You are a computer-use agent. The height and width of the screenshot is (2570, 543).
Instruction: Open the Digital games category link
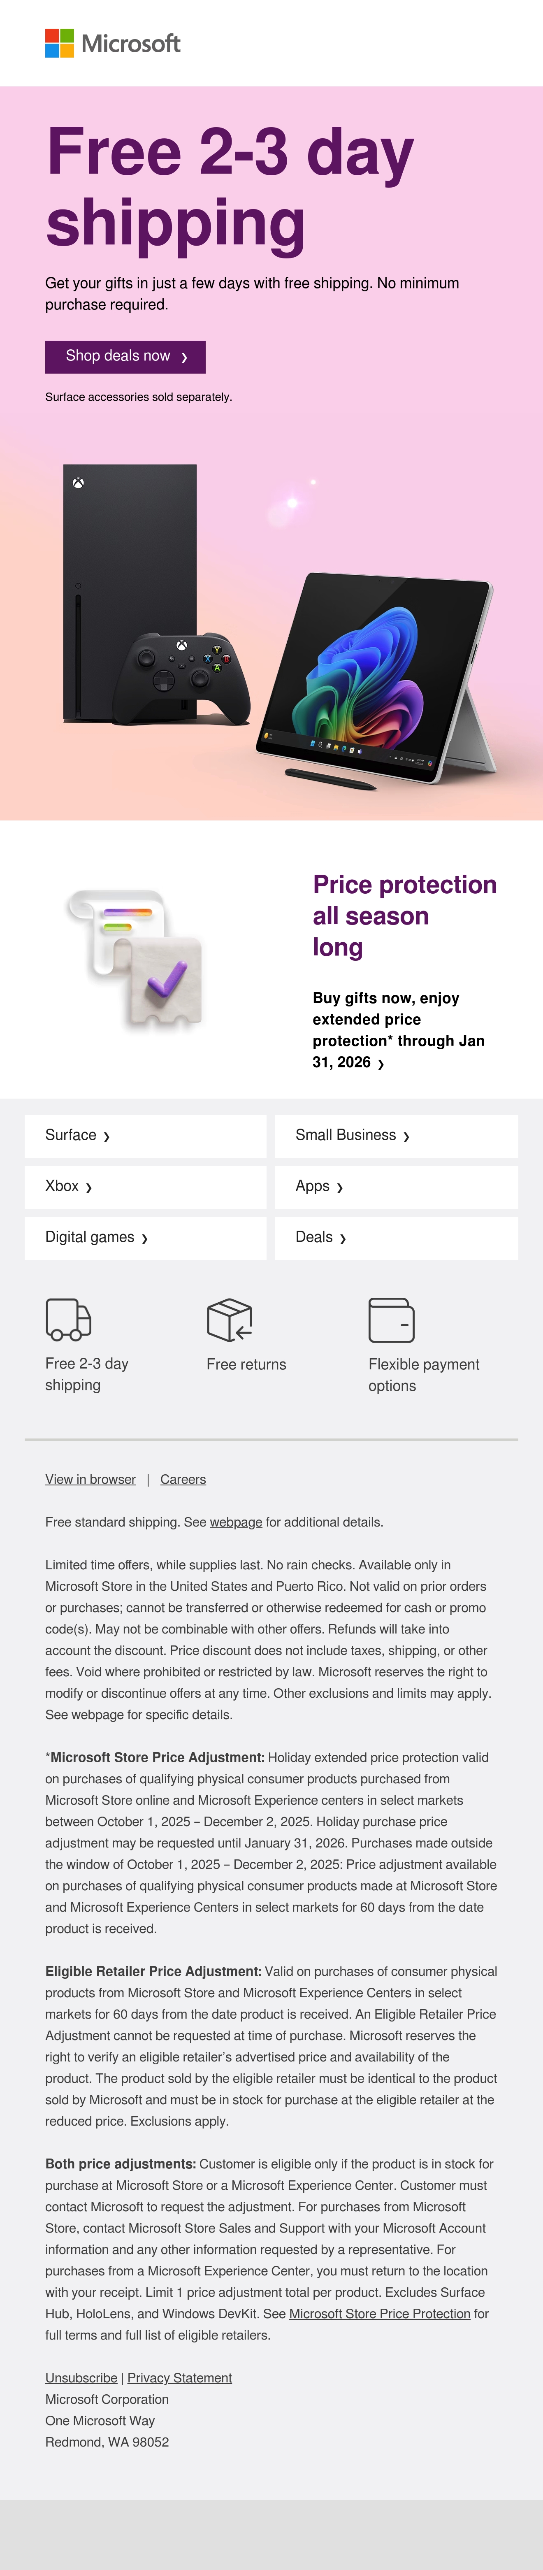coord(145,1237)
